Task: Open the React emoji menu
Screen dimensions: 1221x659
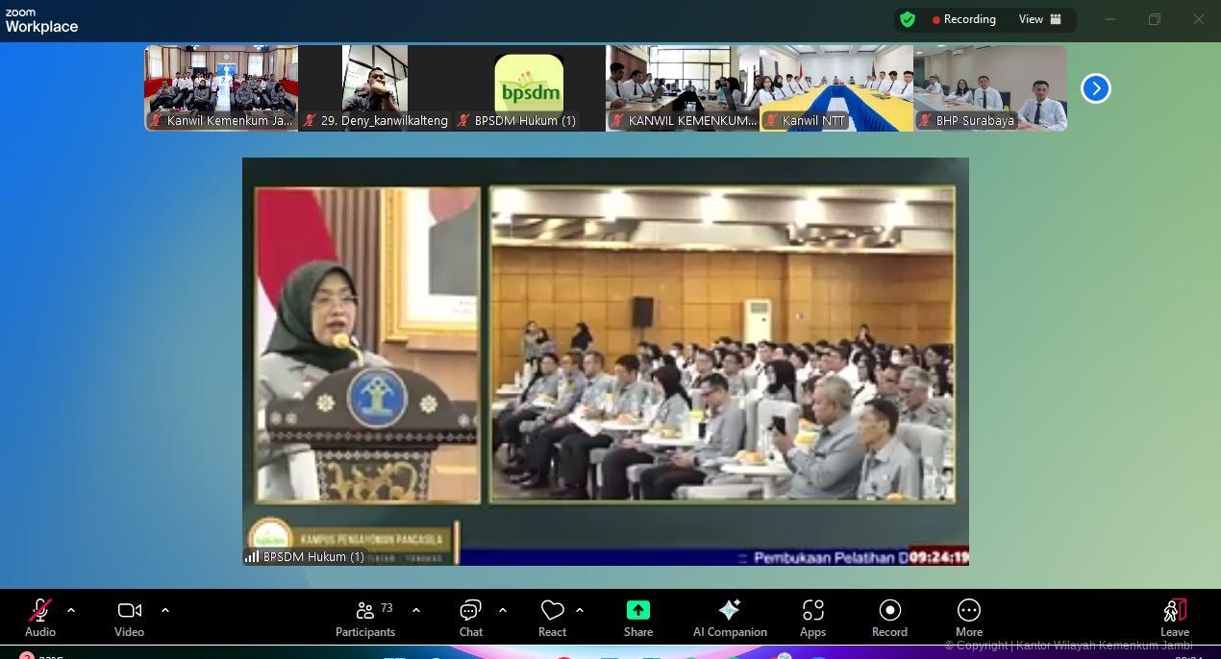Action: 552,617
